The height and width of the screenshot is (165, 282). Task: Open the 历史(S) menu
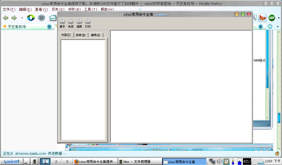pos(58,9)
